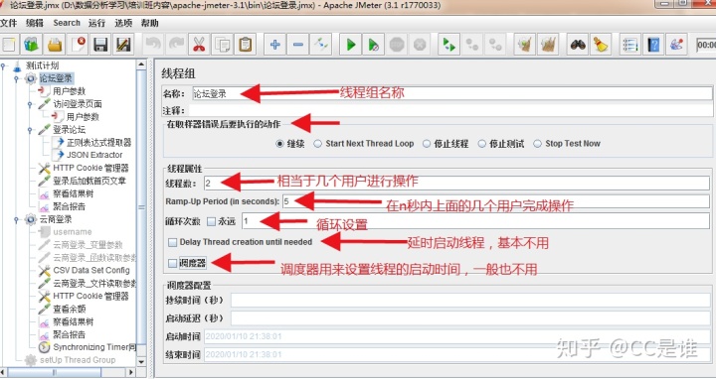Select setUp Thread Group in the tree
This screenshot has height=379, width=716.
[x=78, y=360]
